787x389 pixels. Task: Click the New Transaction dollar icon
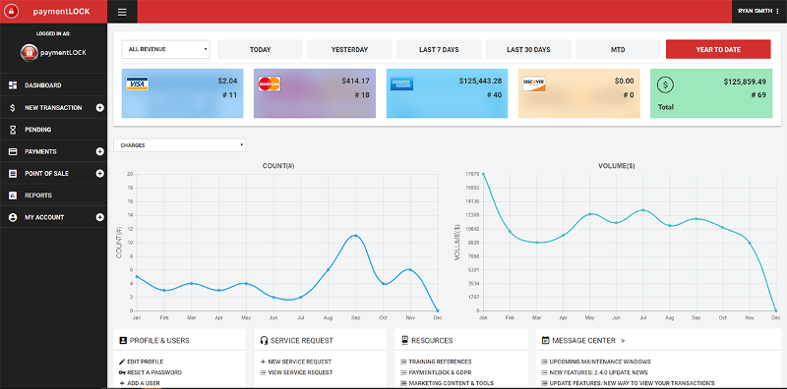pos(13,107)
